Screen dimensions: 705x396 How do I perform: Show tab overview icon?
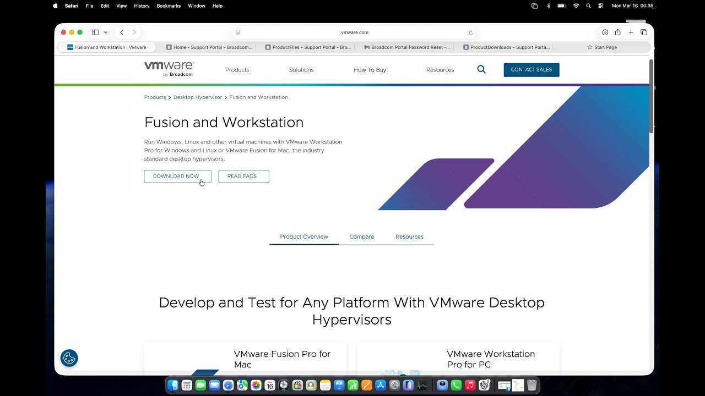(644, 32)
